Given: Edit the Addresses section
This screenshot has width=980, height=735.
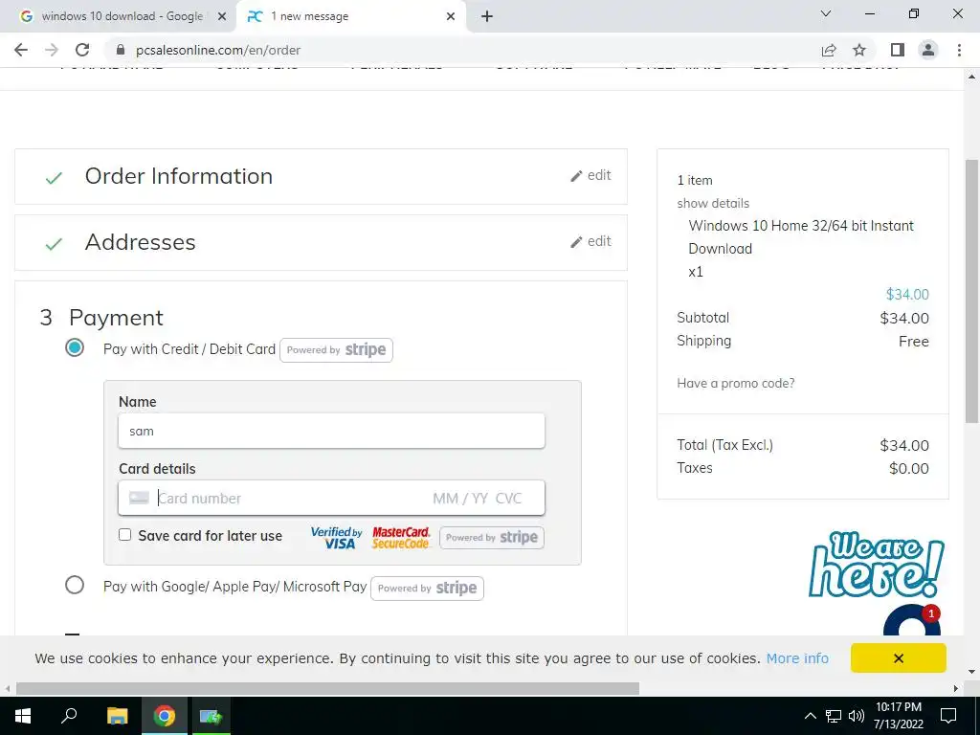Looking at the screenshot, I should (x=590, y=242).
